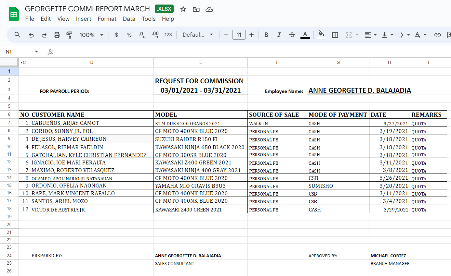Viewport: 451px width, 276px height.
Task: Click the .XLSX file format badge
Action: click(164, 9)
